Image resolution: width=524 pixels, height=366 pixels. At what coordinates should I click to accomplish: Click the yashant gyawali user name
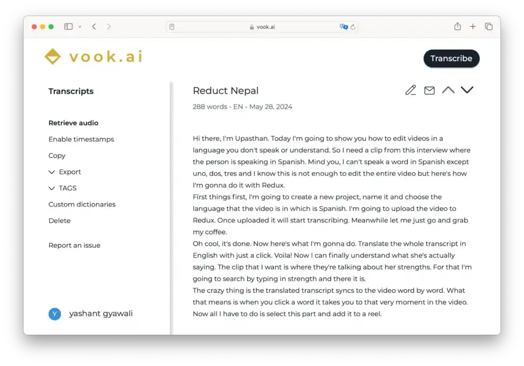[x=101, y=314]
